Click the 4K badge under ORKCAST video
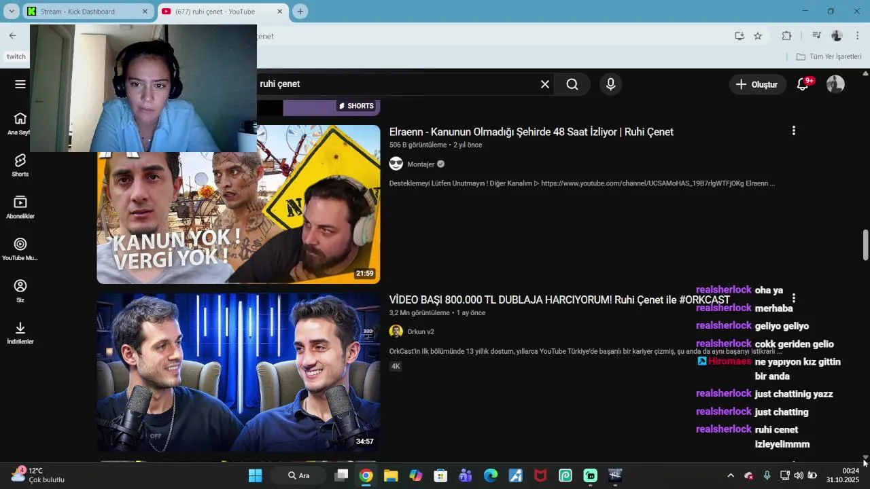Screen dimensions: 870x489 click(x=396, y=366)
